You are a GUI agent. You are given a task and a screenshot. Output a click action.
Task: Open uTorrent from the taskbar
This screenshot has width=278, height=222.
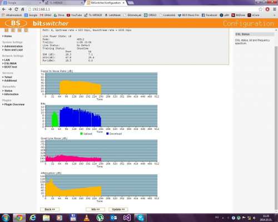(100, 218)
